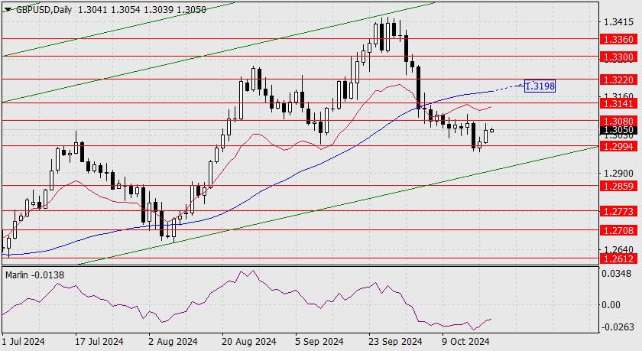Click the 2 Aug 2024 date label
This screenshot has width=642, height=351.
coord(173,342)
